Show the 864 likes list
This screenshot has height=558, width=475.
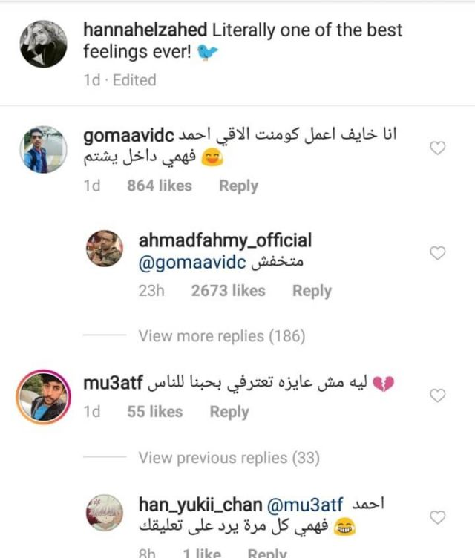[159, 186]
